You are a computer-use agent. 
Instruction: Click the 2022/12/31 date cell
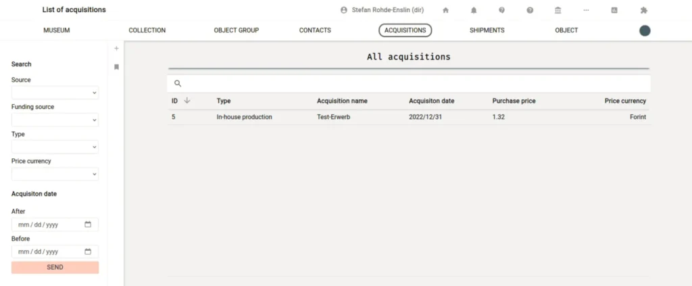pos(424,118)
